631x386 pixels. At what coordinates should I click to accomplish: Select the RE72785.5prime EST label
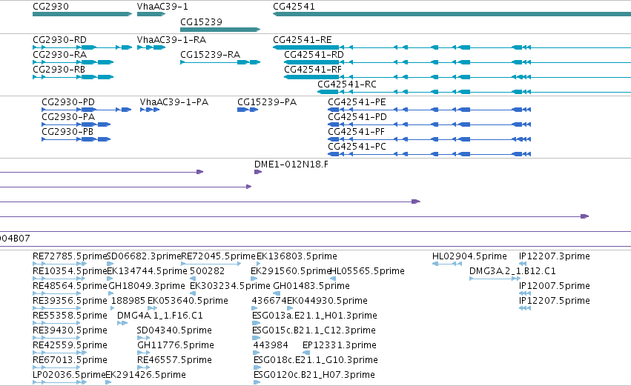pos(70,256)
